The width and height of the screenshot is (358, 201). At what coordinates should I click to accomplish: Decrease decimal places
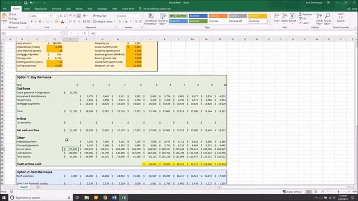(x=140, y=22)
